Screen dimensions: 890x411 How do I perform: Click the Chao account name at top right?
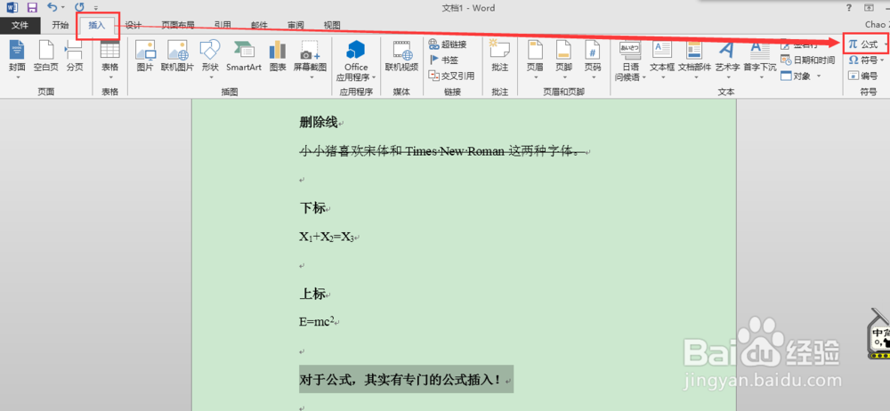[x=877, y=25]
